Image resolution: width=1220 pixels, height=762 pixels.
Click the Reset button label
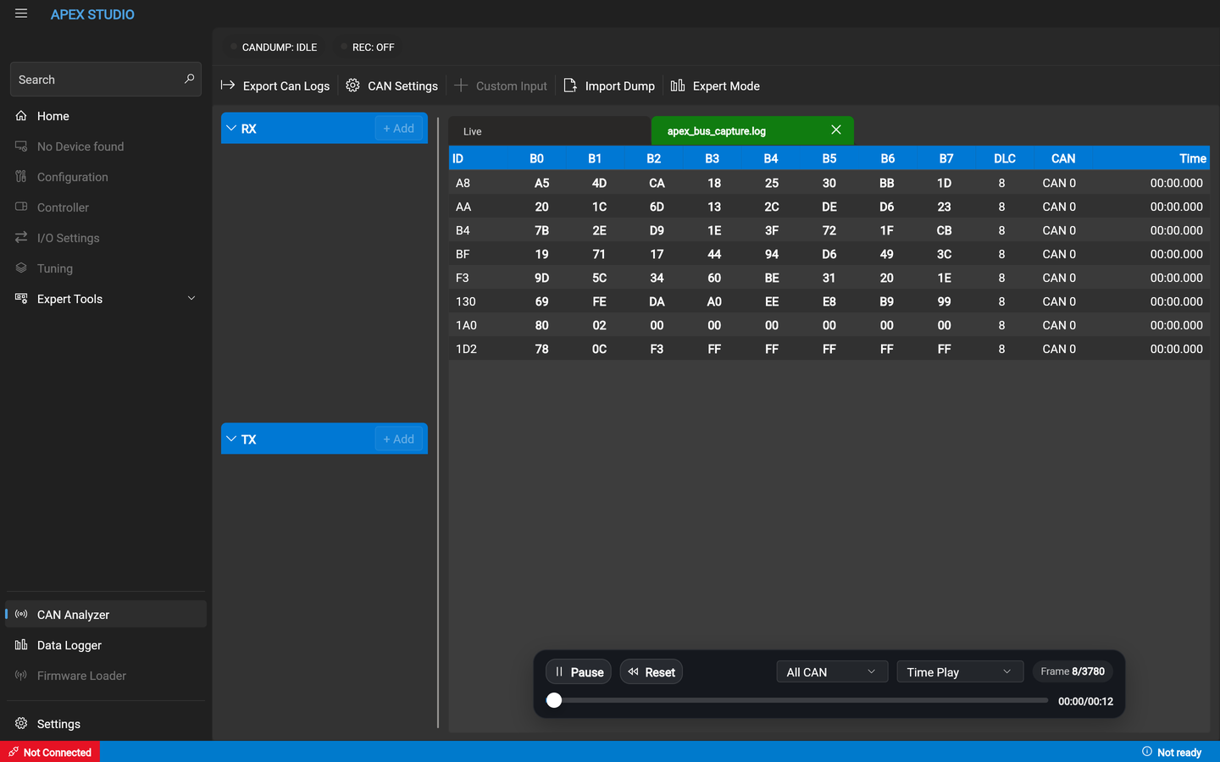click(x=660, y=672)
